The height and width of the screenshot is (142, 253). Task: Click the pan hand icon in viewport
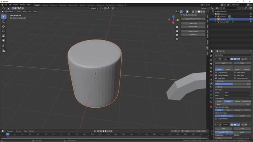(x=177, y=31)
